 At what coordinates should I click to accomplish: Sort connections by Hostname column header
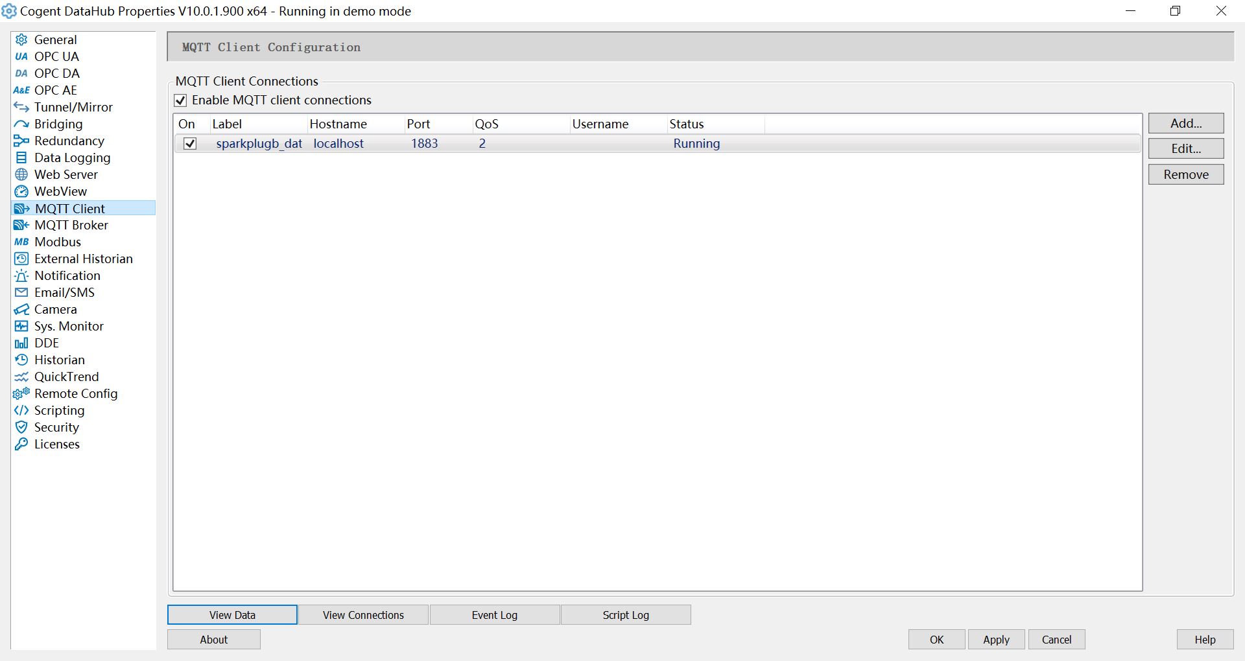click(x=338, y=124)
